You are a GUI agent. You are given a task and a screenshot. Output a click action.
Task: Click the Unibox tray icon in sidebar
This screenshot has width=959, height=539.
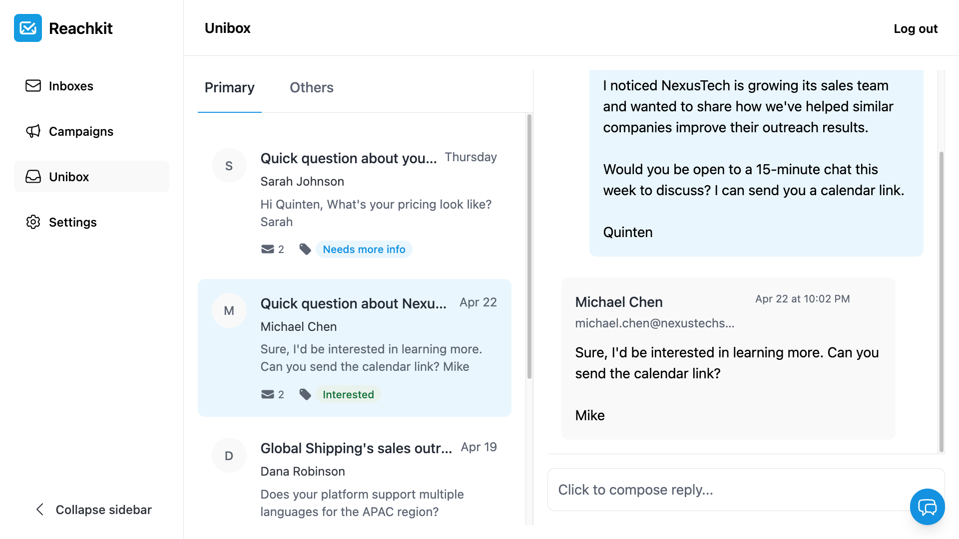[x=33, y=177]
